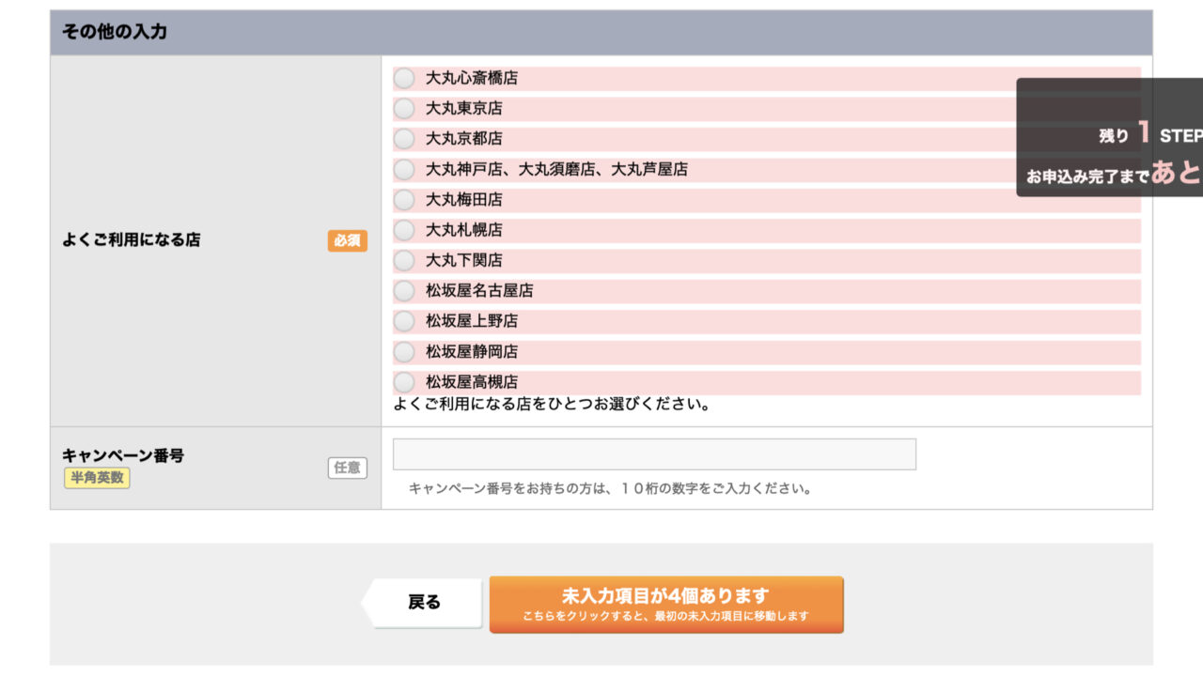
Task: Click the 必須 required badge
Action: click(347, 240)
